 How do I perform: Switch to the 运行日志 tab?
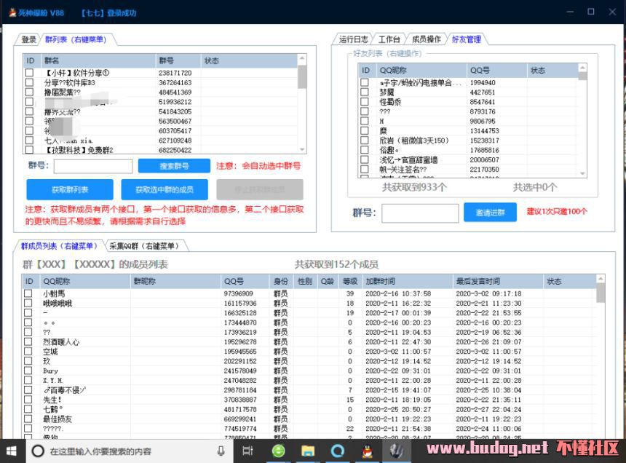click(353, 39)
